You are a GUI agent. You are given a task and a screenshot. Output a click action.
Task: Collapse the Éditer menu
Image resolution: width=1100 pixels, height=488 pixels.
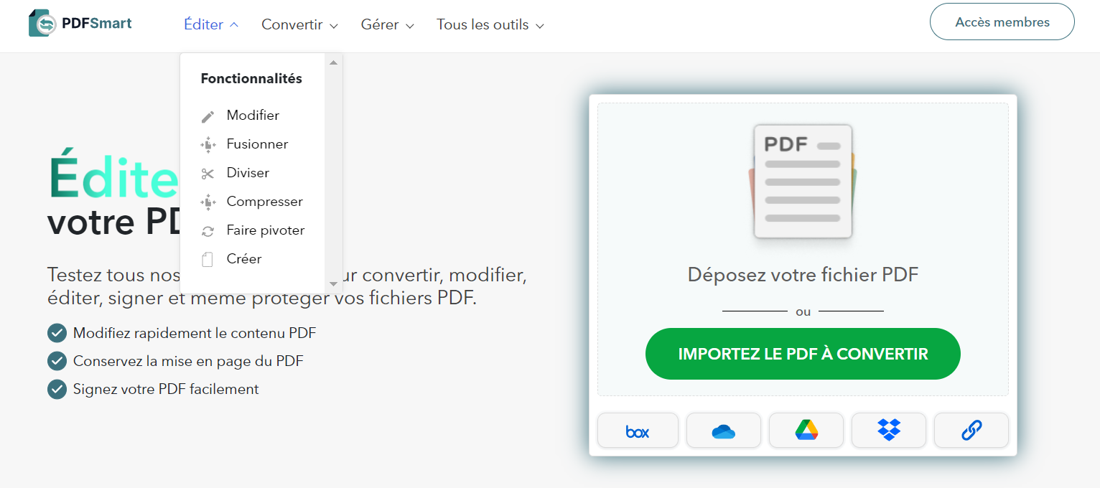(210, 24)
